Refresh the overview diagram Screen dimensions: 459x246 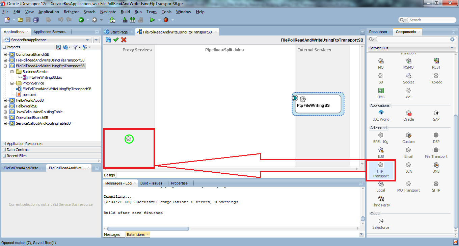108,40
